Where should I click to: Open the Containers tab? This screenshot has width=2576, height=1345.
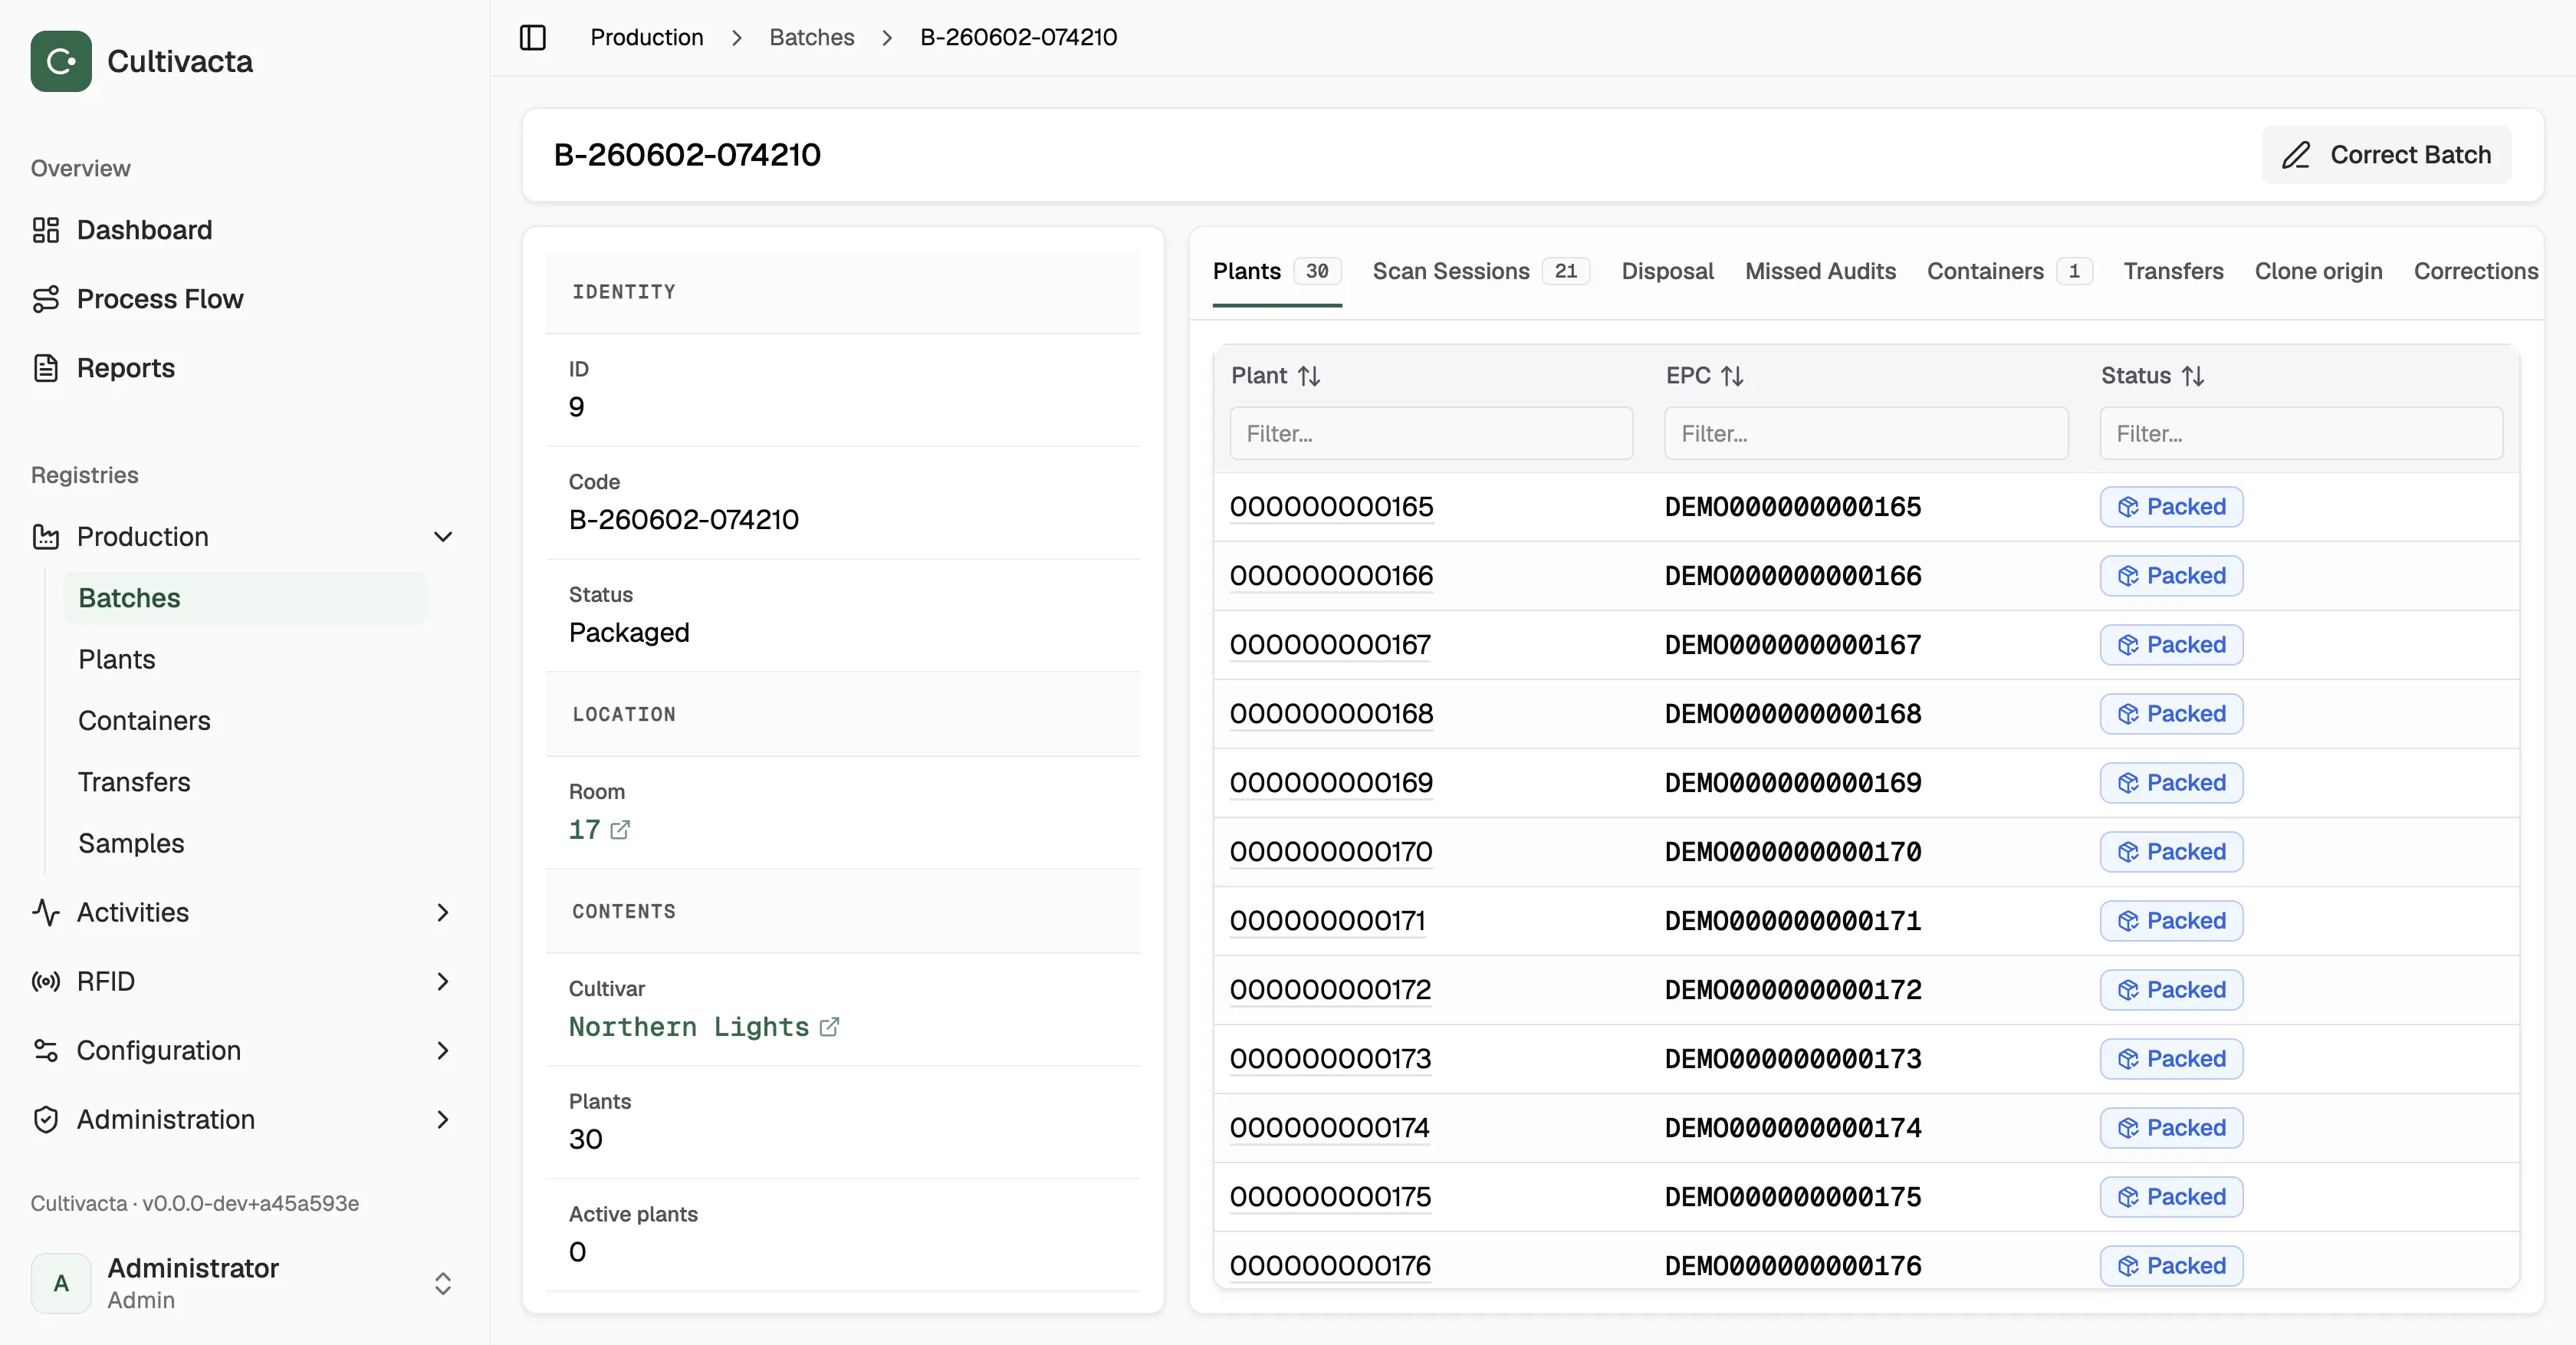(2009, 271)
